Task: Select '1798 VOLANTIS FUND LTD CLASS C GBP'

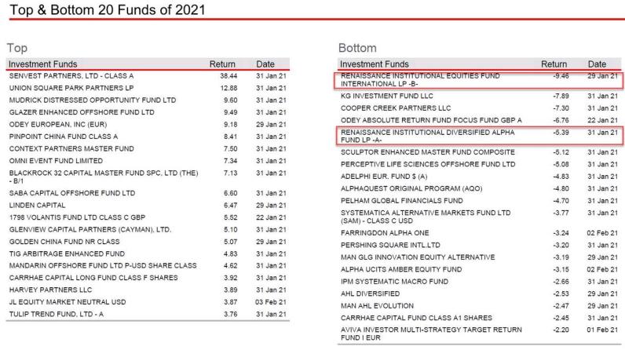Action: pos(77,217)
